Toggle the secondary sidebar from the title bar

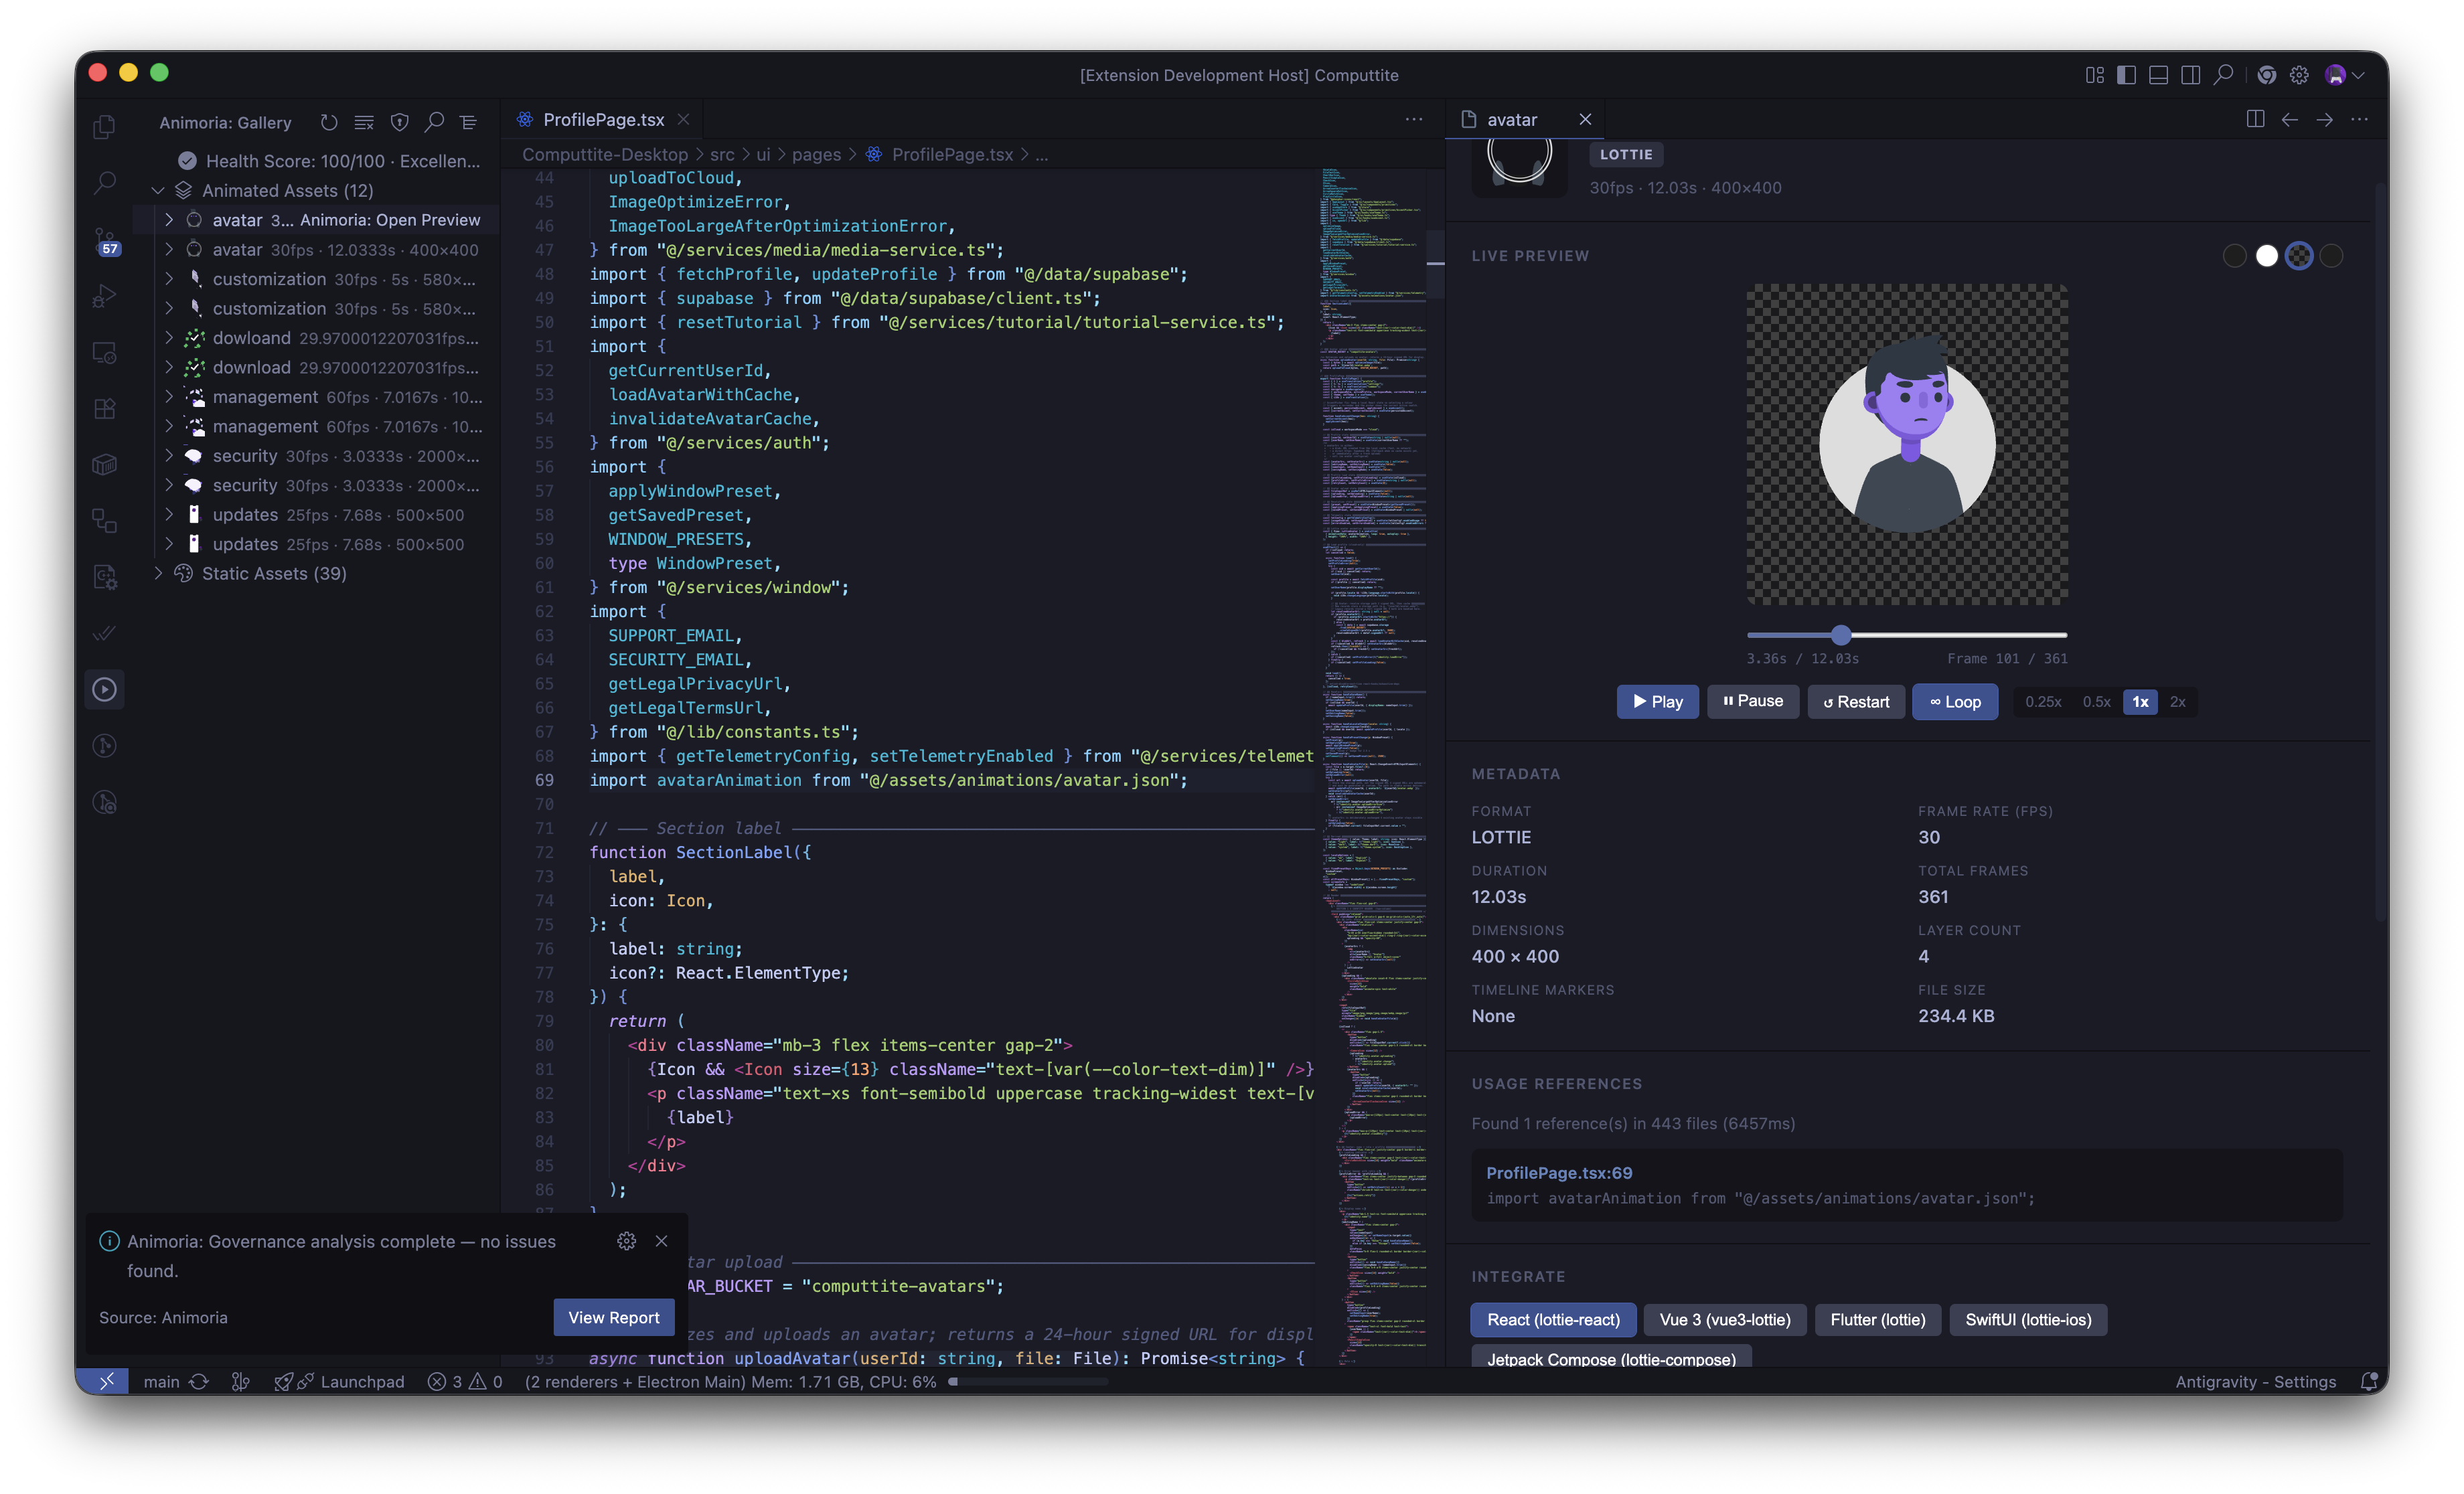click(x=2191, y=75)
